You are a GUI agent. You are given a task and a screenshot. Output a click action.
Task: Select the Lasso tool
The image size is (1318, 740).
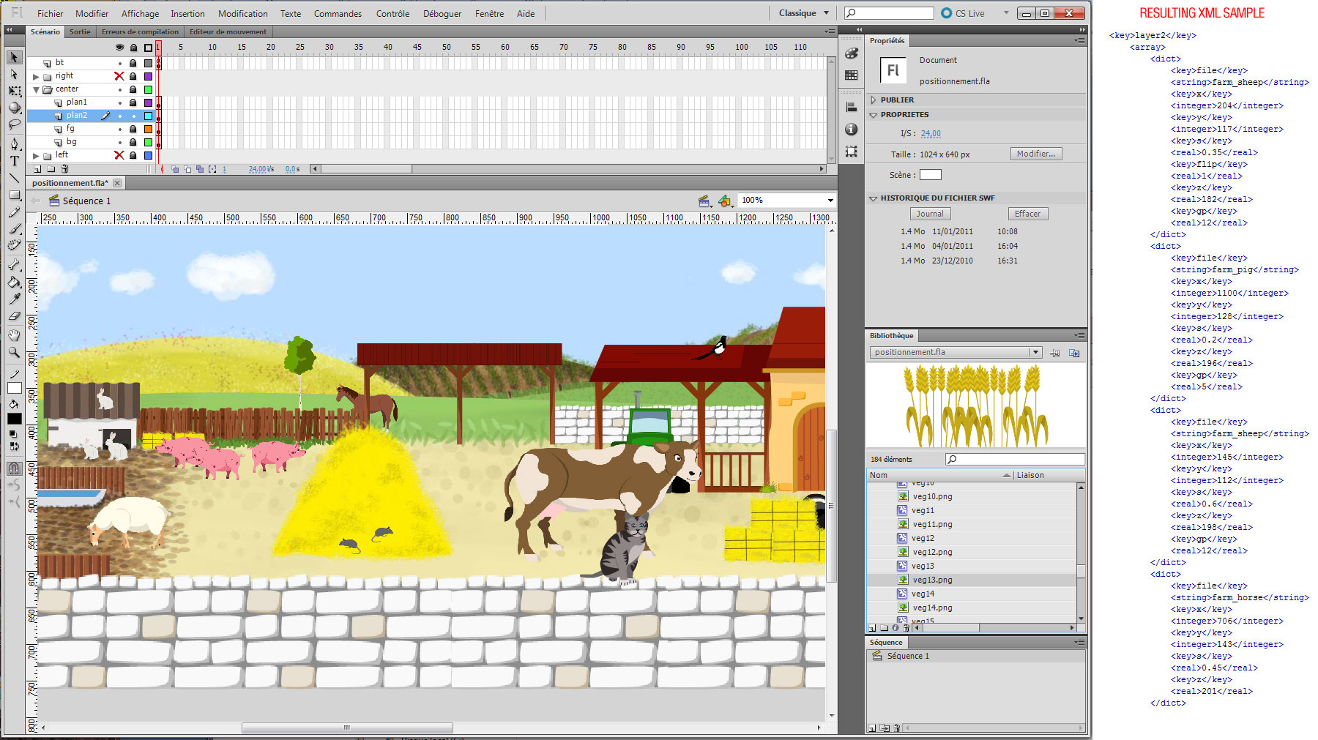(x=14, y=124)
